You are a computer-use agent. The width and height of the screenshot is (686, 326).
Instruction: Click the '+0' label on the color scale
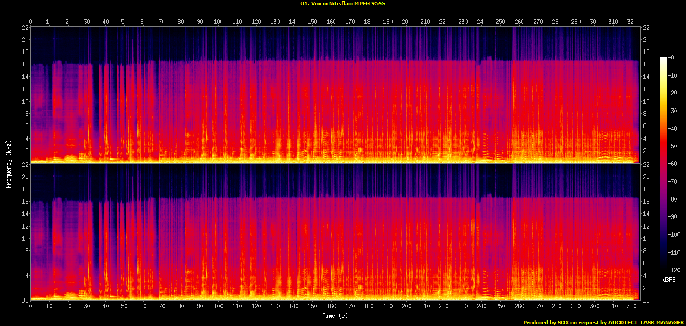coord(671,57)
